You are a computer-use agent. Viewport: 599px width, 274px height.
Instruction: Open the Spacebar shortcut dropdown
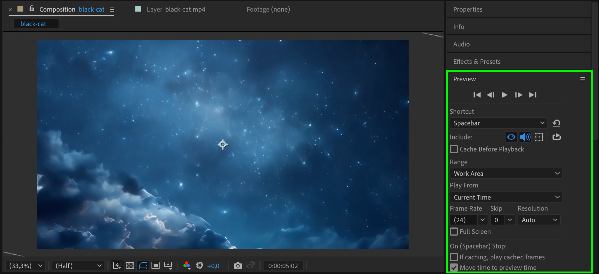point(499,123)
